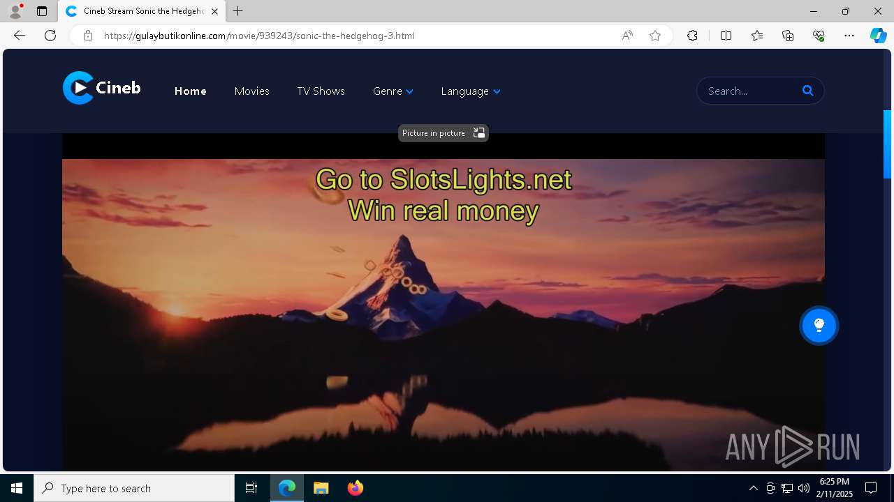Open the volume control
This screenshot has height=502, width=894.
[x=804, y=488]
